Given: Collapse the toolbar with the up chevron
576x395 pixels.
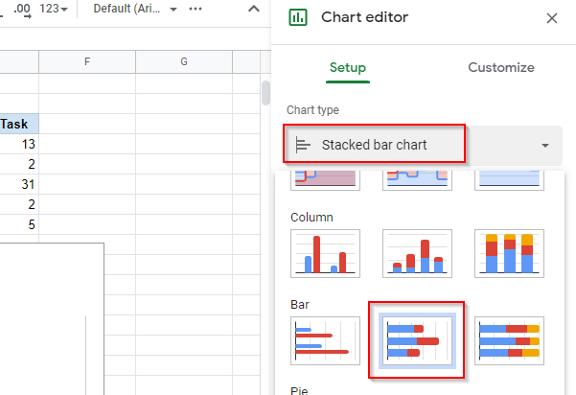Looking at the screenshot, I should coord(253,9).
